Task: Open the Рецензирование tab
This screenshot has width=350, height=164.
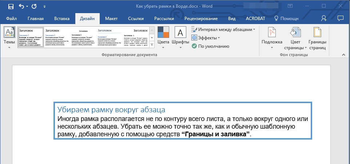Action: [201, 19]
